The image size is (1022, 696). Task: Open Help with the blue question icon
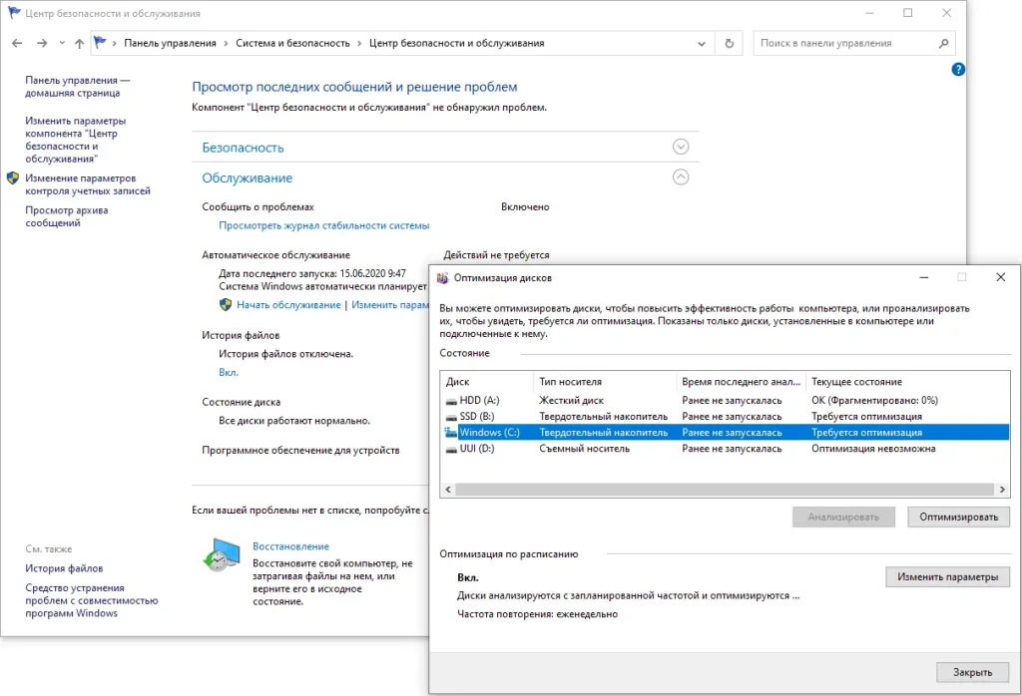957,69
